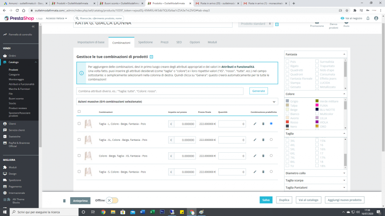Click the Salva button
Viewport: 385px width, 216px height.
click(266, 200)
